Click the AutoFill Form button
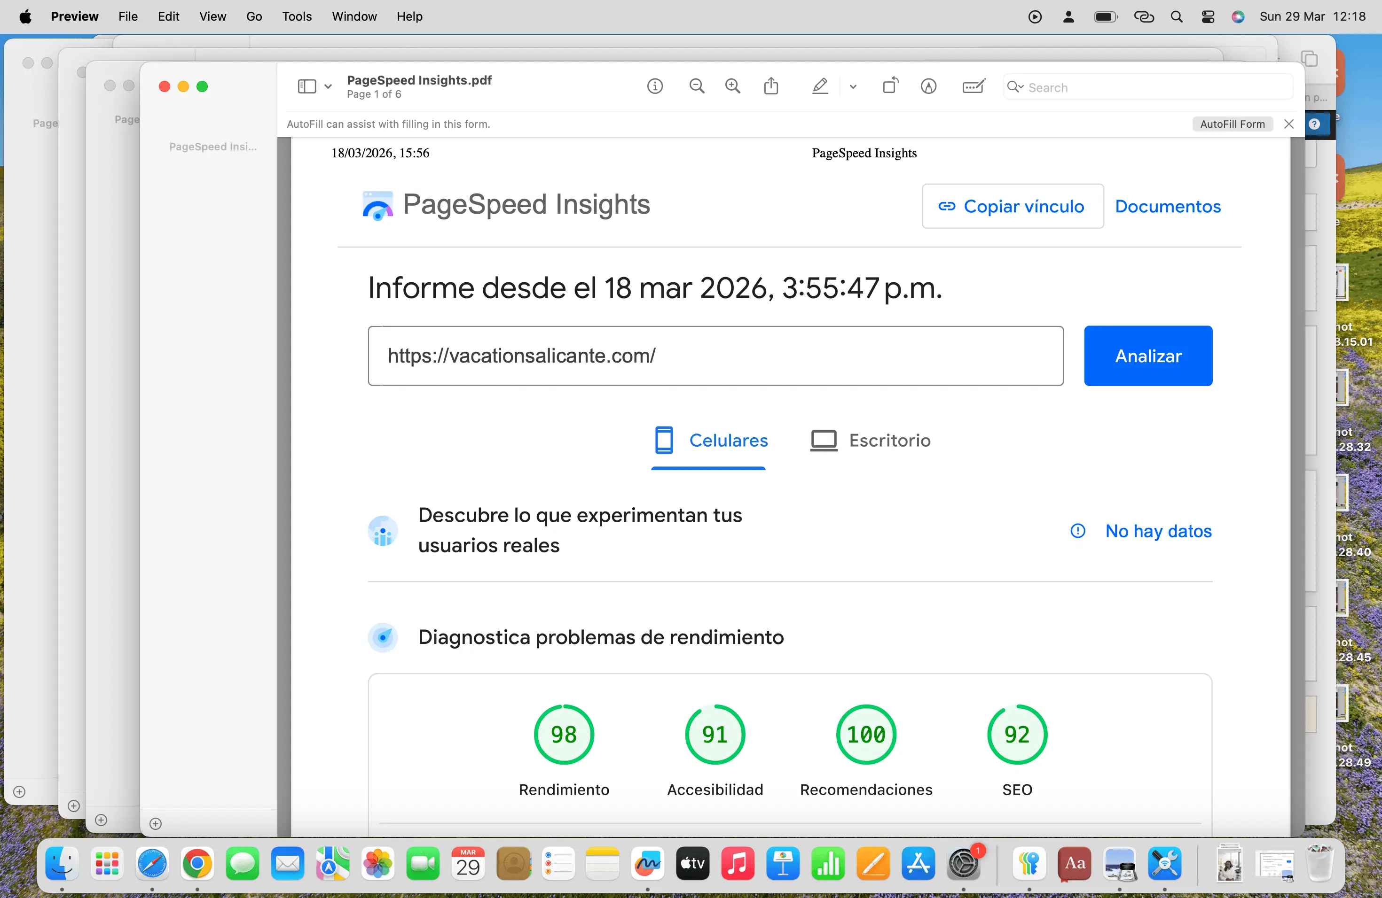1382x898 pixels. [x=1232, y=124]
